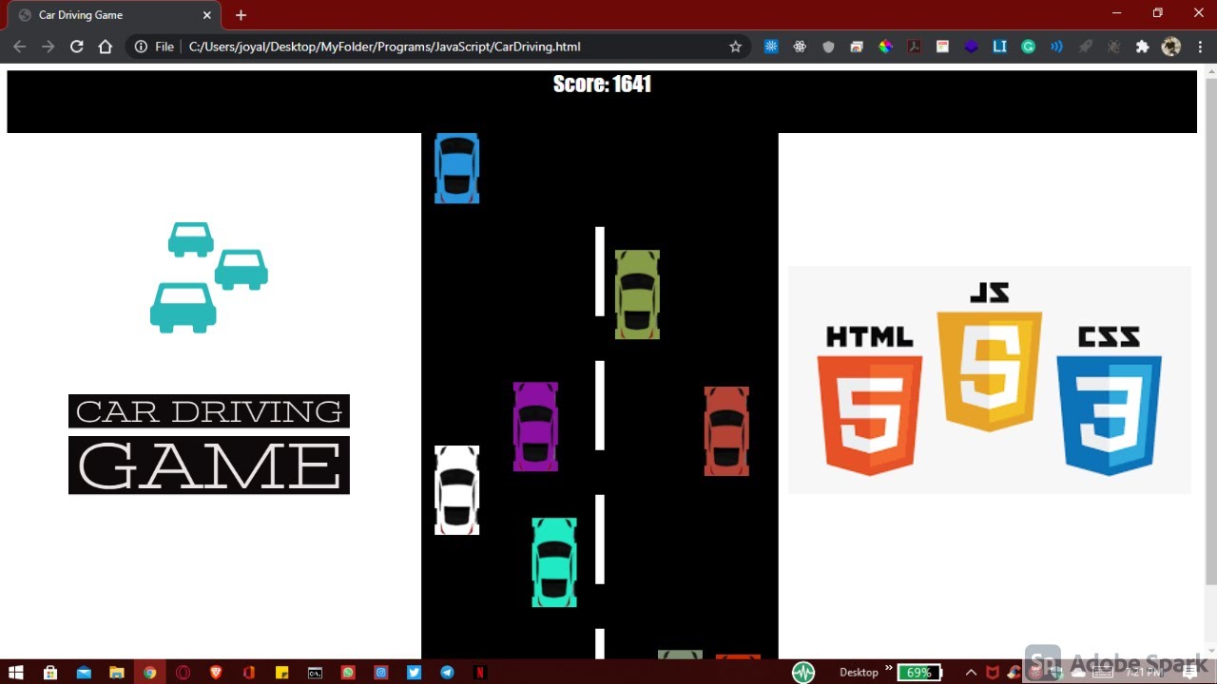This screenshot has width=1217, height=684.
Task: Click the grey shield extension icon
Action: point(828,47)
